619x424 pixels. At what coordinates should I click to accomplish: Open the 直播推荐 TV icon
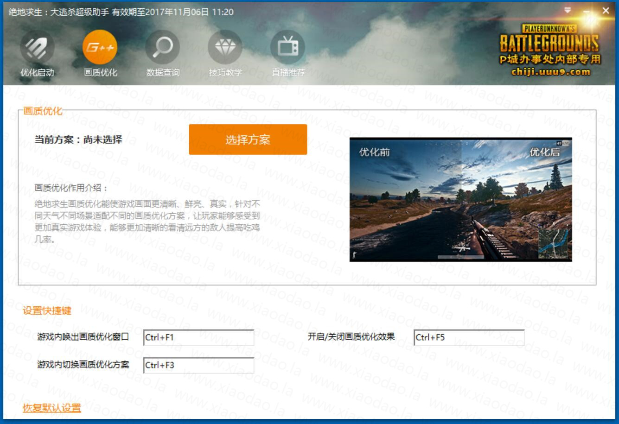click(288, 47)
